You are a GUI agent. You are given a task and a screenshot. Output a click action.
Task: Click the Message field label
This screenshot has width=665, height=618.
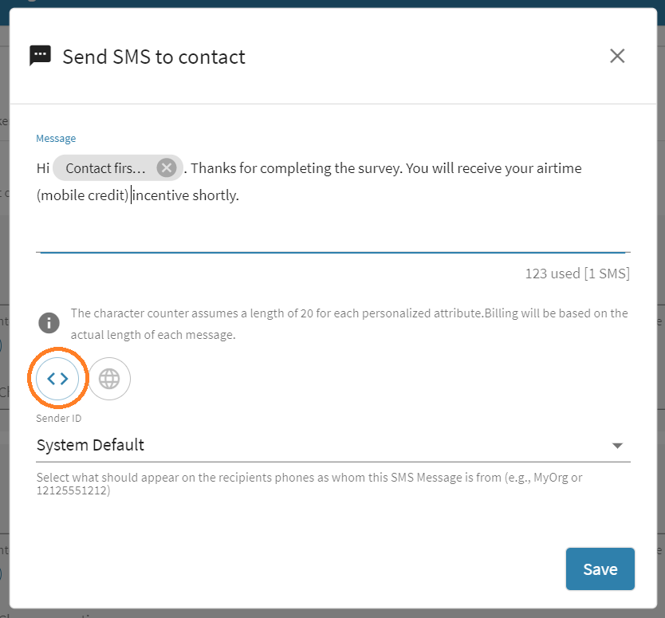pos(56,138)
